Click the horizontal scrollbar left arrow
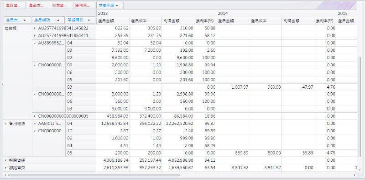Viewport: 365px width, 180px height. pyautogui.click(x=5, y=175)
